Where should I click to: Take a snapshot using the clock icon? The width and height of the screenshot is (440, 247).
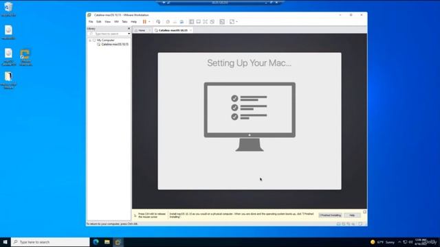pyautogui.click(x=168, y=21)
